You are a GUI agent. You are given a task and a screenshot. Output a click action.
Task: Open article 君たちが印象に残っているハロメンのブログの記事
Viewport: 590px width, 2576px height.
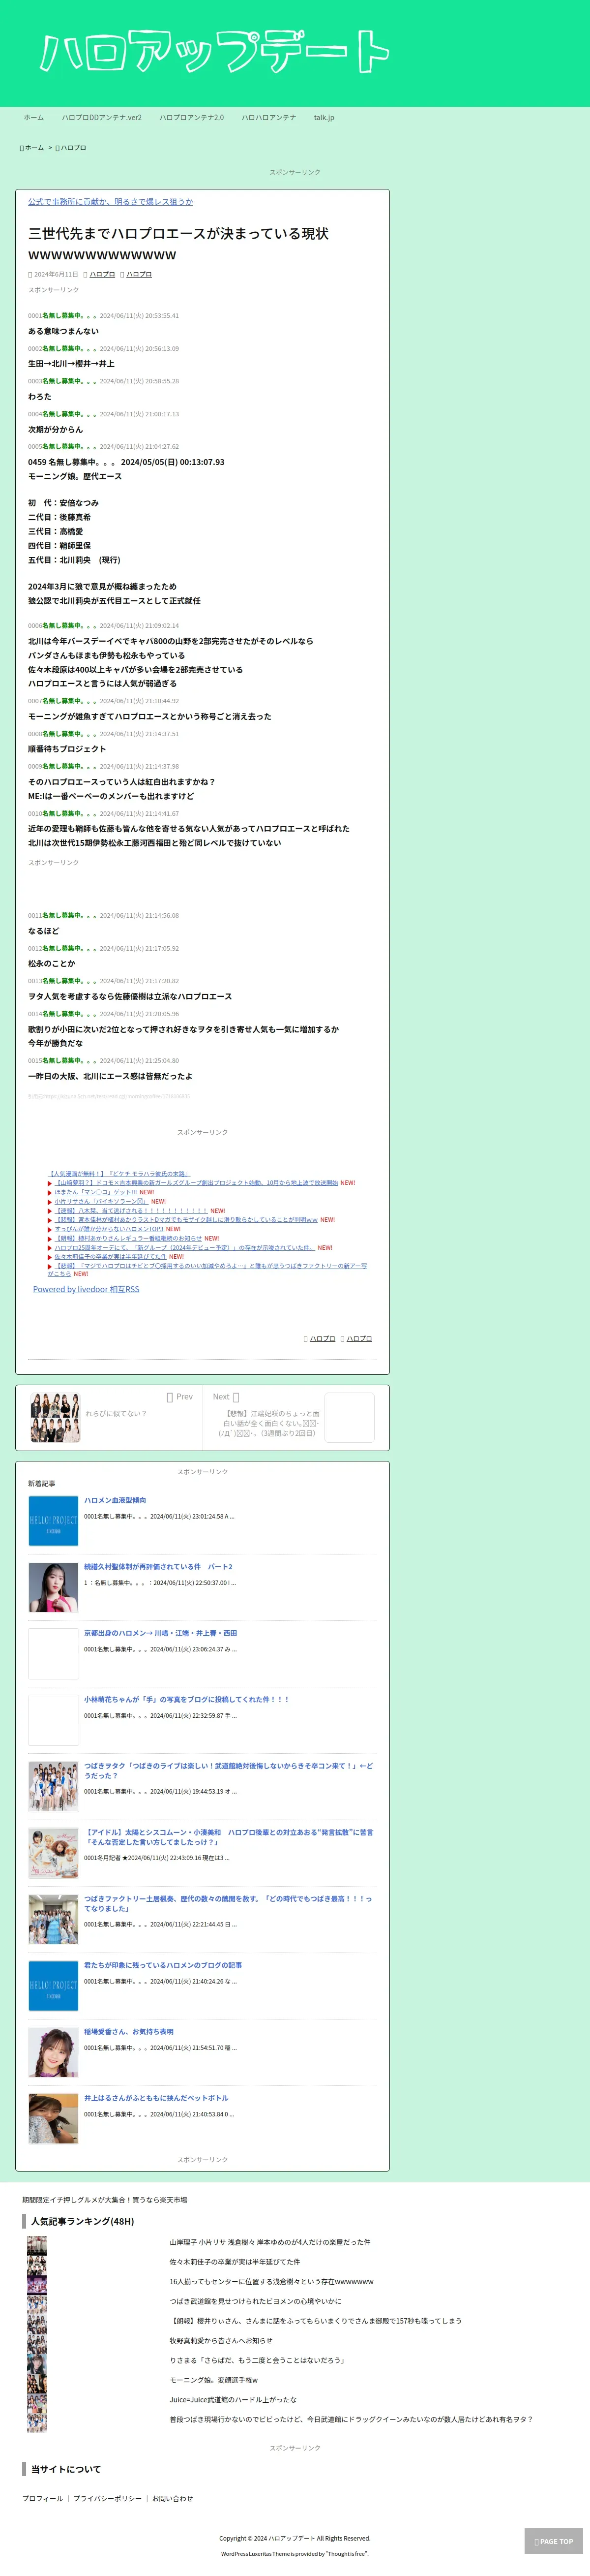point(163,1965)
